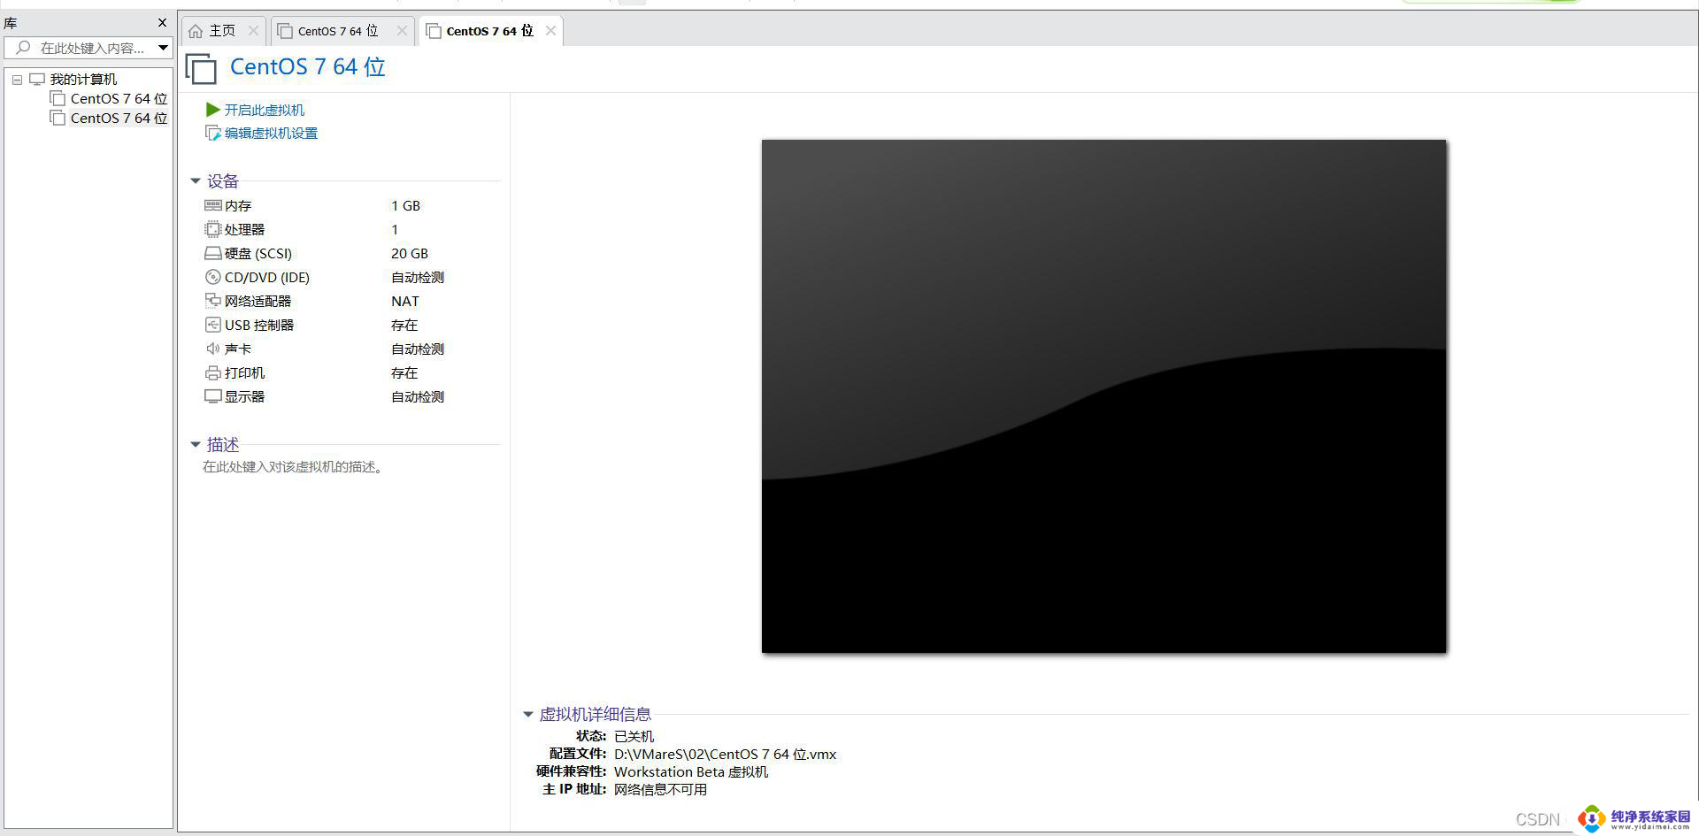Select the printer icon next to 打印机

click(212, 372)
